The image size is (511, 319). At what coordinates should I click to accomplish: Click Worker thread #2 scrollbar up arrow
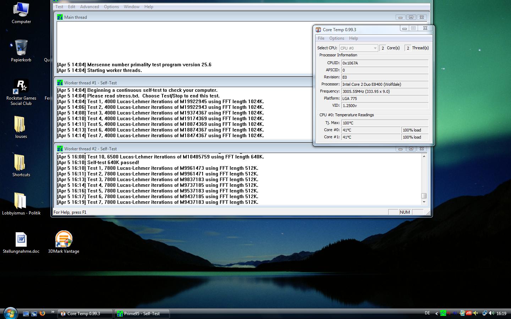424,156
